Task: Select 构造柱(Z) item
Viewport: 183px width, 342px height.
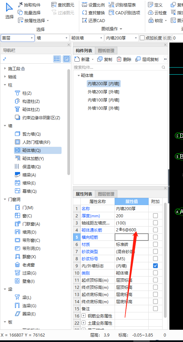Action: (27, 102)
